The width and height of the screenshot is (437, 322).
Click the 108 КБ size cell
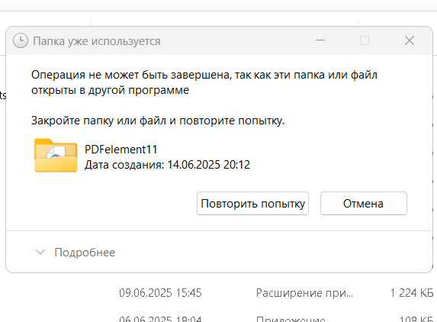click(416, 319)
